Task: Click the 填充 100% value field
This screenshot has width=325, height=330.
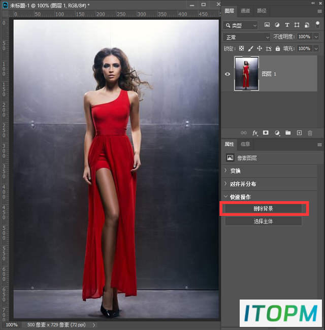Action: [x=305, y=49]
